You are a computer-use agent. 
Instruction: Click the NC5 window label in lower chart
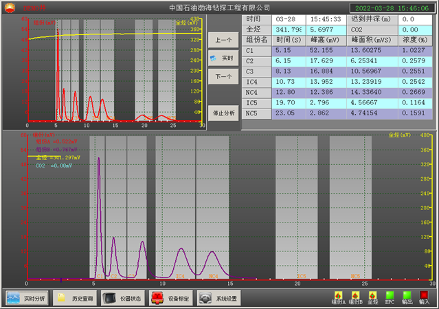(x=355, y=276)
